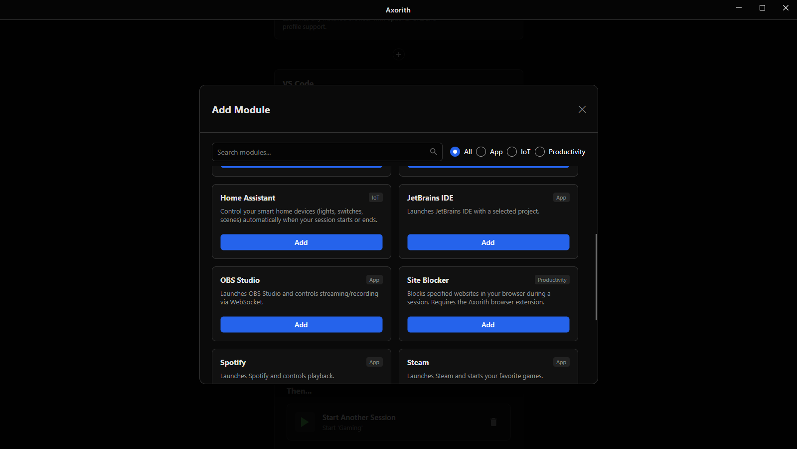The width and height of the screenshot is (797, 449).
Task: Click the OBS Studio title
Action: tap(240, 280)
